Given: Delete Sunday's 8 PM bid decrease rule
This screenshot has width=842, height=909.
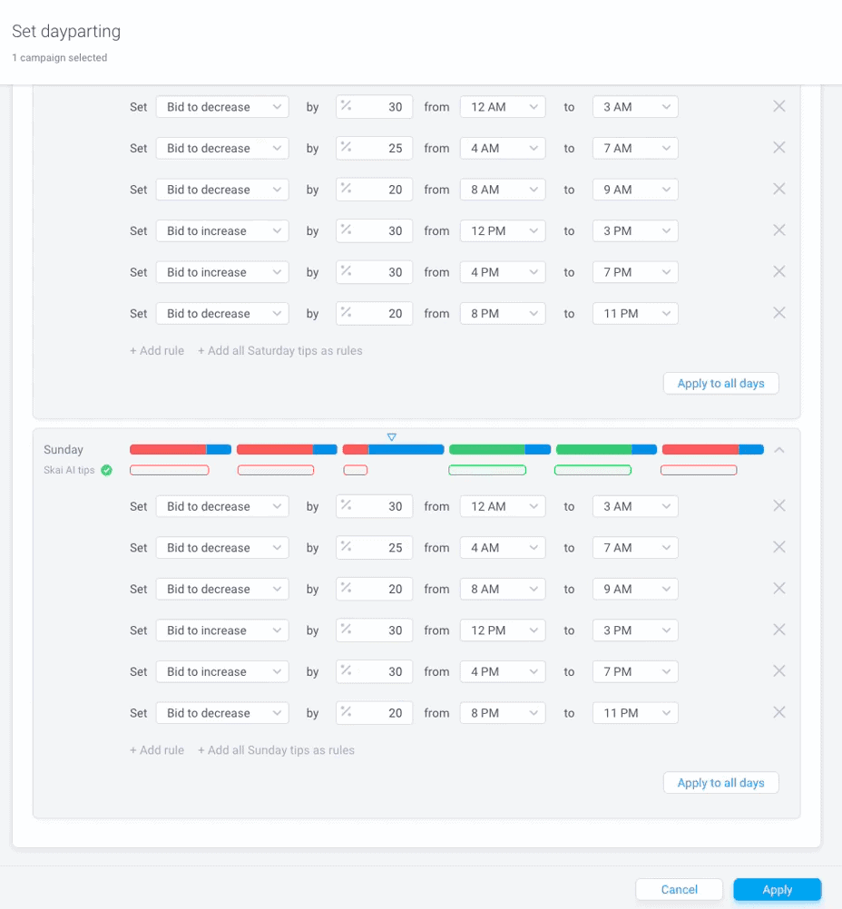Looking at the screenshot, I should pyautogui.click(x=778, y=713).
